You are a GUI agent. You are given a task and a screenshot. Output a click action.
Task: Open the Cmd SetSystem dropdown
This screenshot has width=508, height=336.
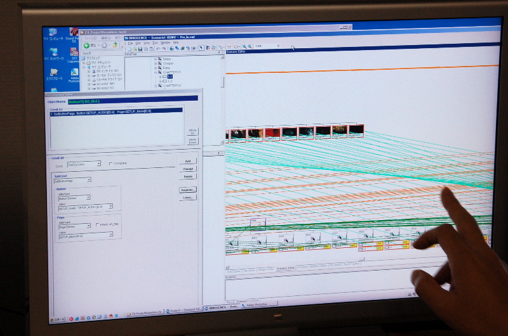(98, 164)
